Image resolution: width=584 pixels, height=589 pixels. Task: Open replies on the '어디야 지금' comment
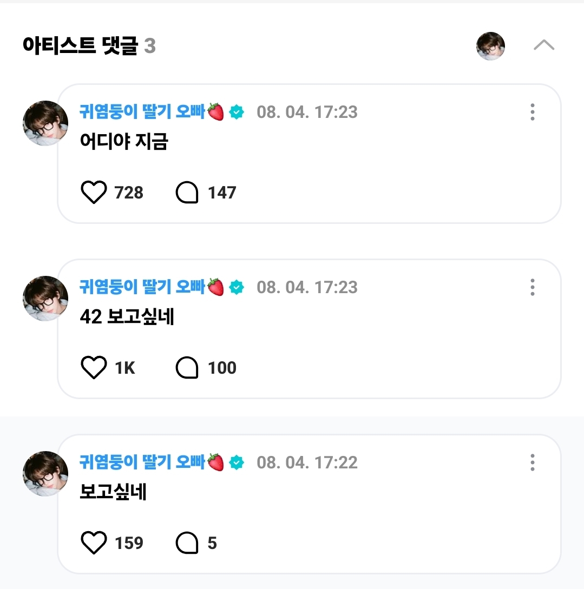tap(187, 193)
